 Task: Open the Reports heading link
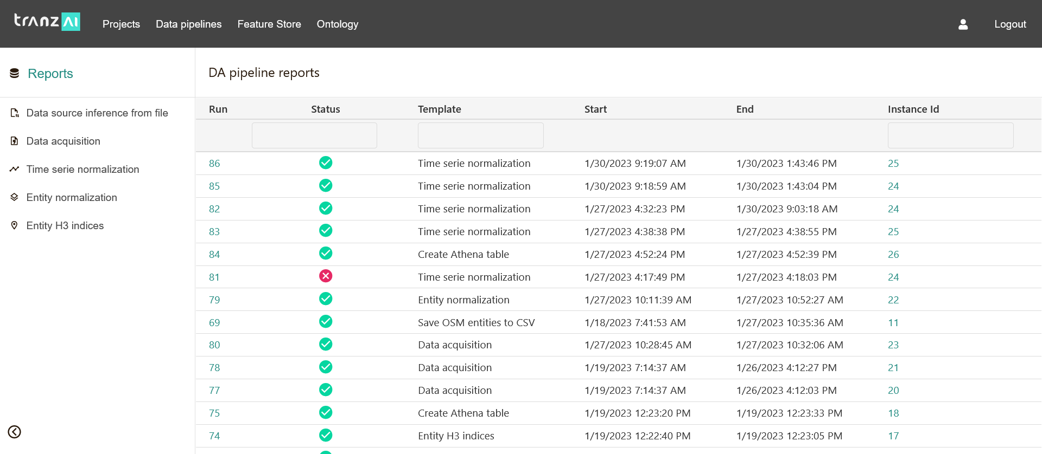click(50, 73)
